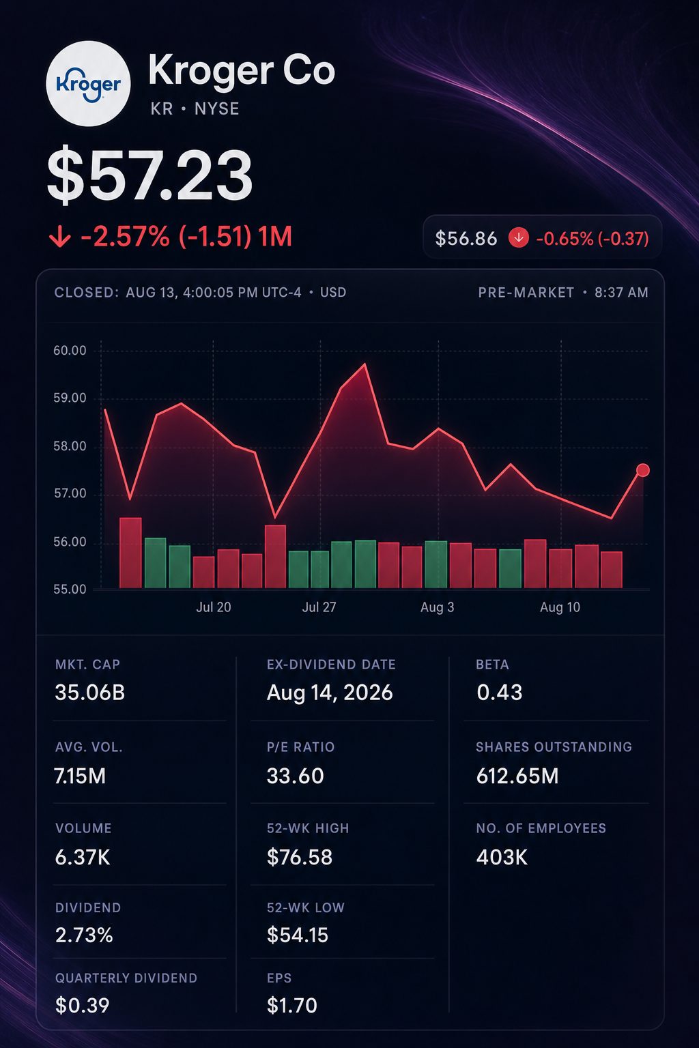The height and width of the screenshot is (1048, 699).
Task: Click the QUARTERLY DIVIDEND value $0.39
Action: coord(82,1006)
